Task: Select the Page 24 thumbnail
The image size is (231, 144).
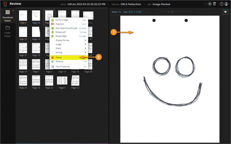Action: (x=36, y=16)
